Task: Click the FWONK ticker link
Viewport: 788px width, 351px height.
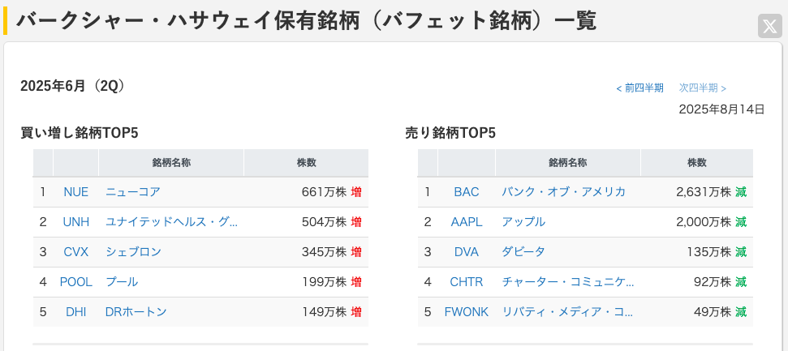Action: pos(467,312)
